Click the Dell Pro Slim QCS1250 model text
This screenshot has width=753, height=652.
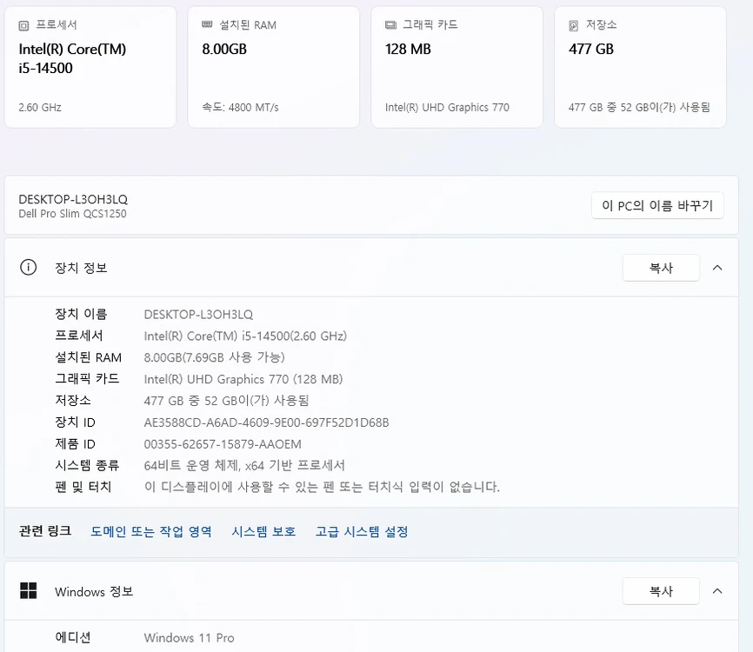tap(72, 214)
